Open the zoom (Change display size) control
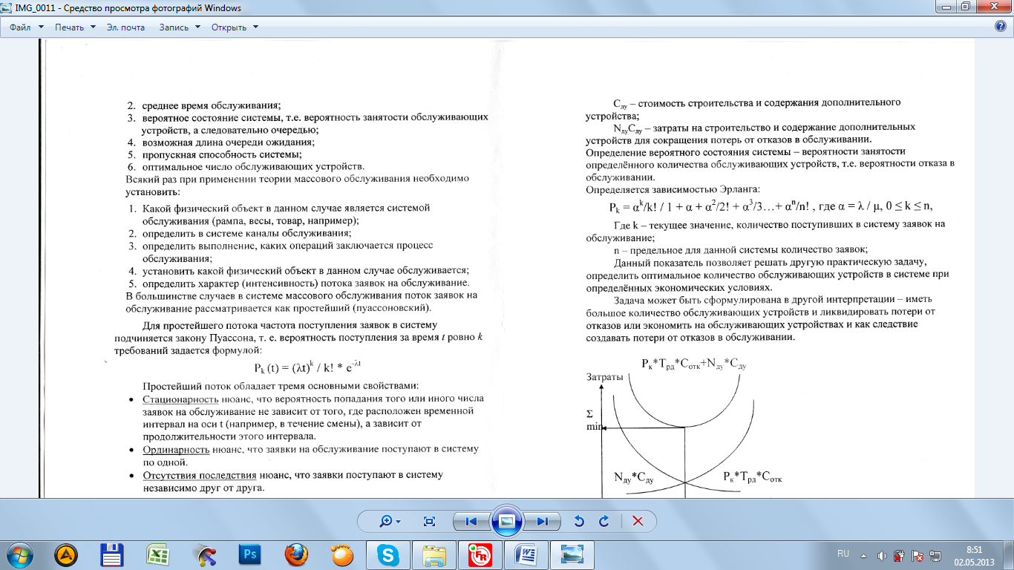1014x570 pixels. click(389, 521)
